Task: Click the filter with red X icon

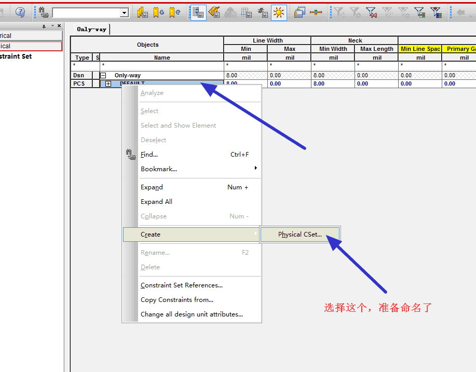Action: tap(371, 12)
